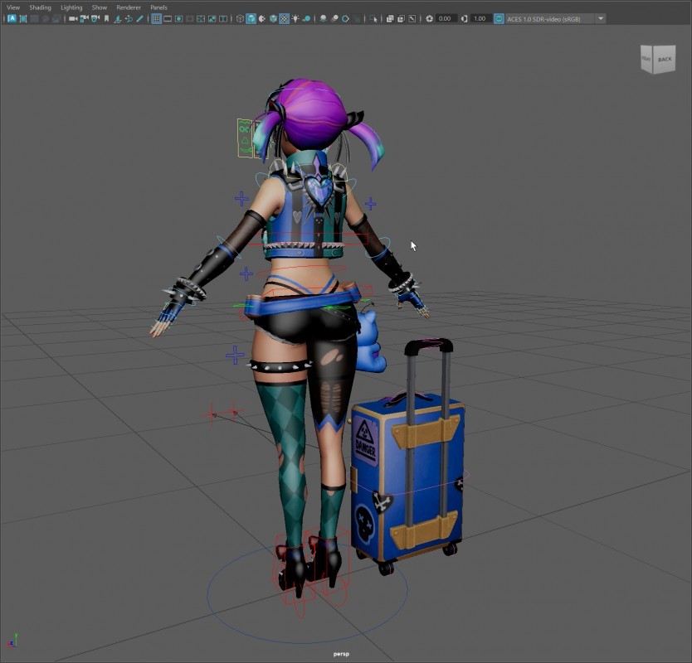The height and width of the screenshot is (663, 692).
Task: Toggle the view transform color management button
Action: pyautogui.click(x=499, y=18)
